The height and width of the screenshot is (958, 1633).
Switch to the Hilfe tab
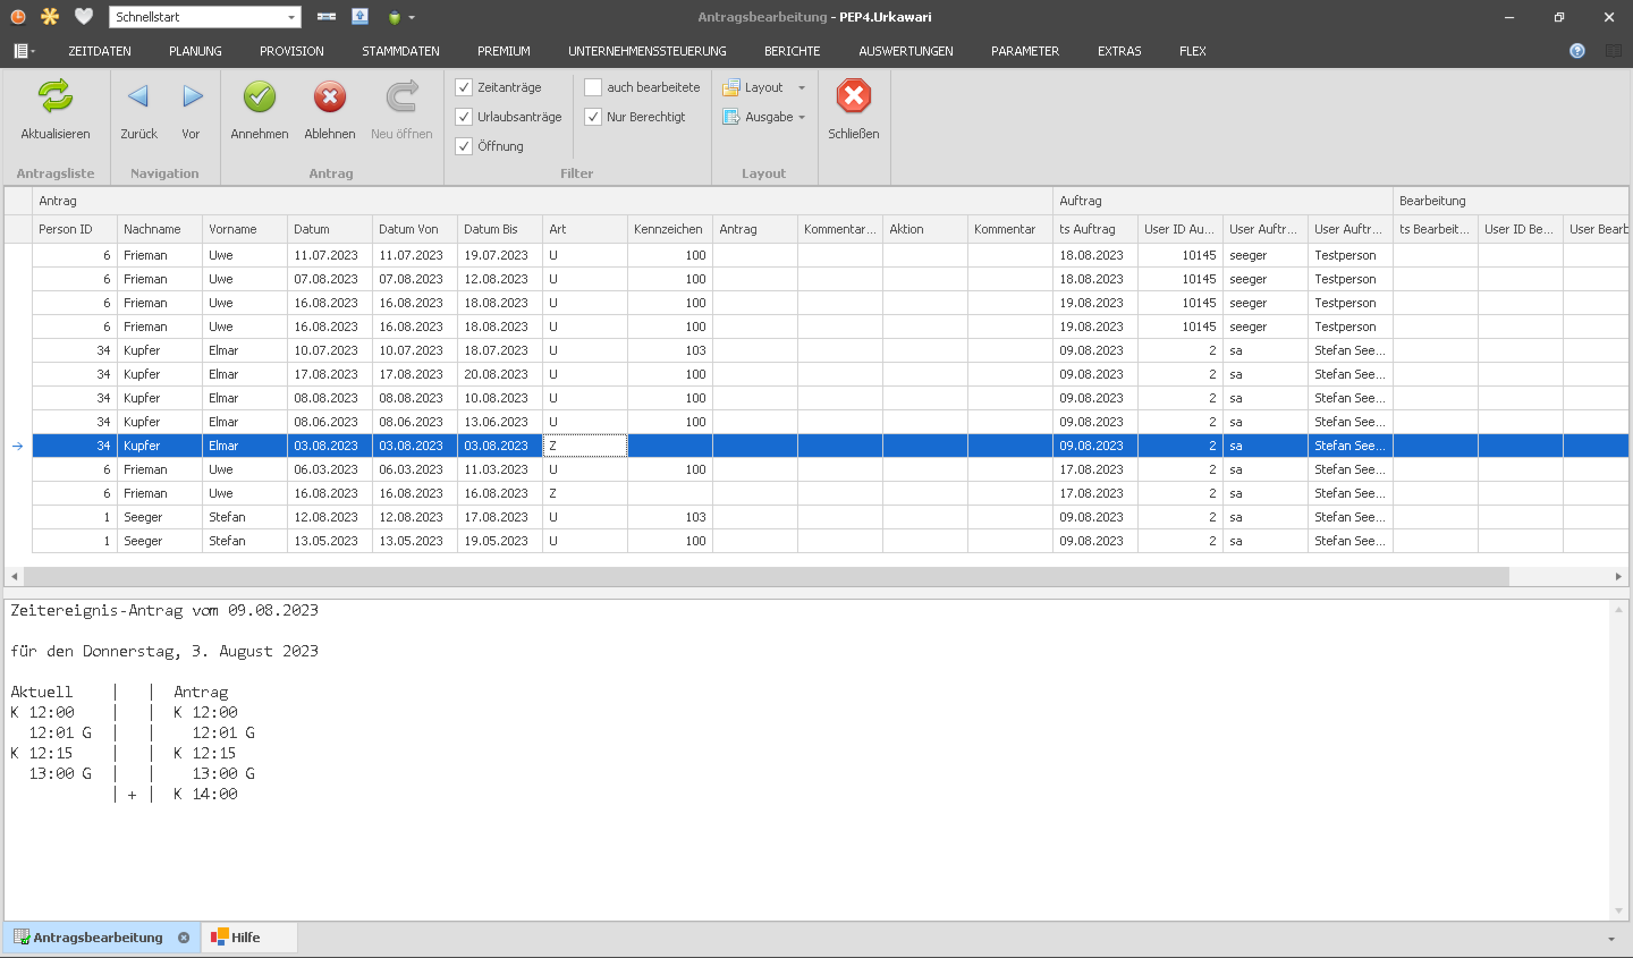click(245, 937)
